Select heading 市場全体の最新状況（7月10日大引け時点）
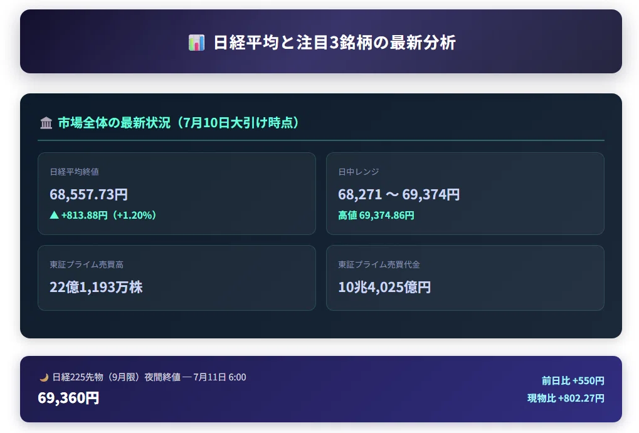This screenshot has width=639, height=433. pyautogui.click(x=179, y=123)
